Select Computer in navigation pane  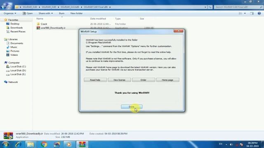coord(14,62)
